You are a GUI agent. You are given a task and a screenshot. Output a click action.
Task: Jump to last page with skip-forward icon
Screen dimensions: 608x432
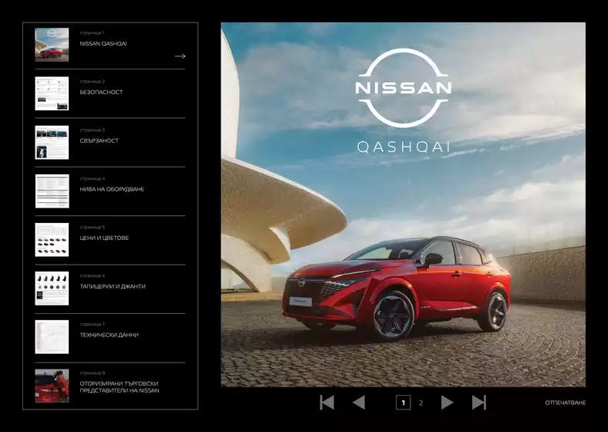(479, 403)
